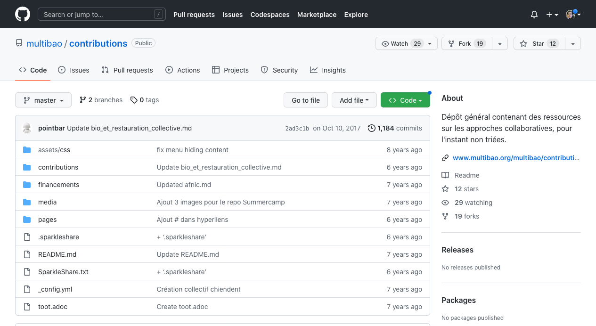Viewport: 596px width, 326px height.
Task: Click folder icon beside media
Action: point(27,202)
